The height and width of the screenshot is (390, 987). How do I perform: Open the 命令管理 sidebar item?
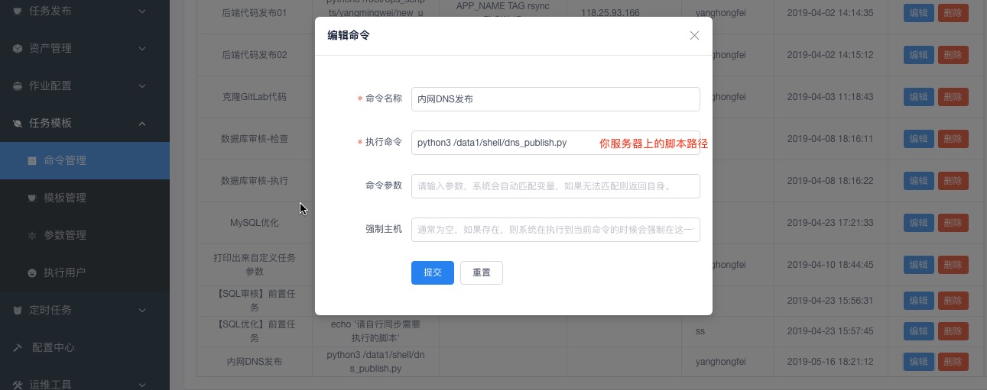pos(84,160)
